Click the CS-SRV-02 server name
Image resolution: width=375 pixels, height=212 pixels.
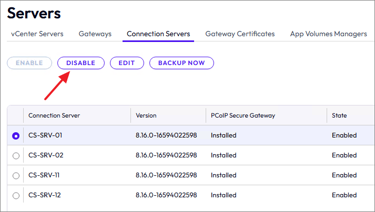pos(46,155)
